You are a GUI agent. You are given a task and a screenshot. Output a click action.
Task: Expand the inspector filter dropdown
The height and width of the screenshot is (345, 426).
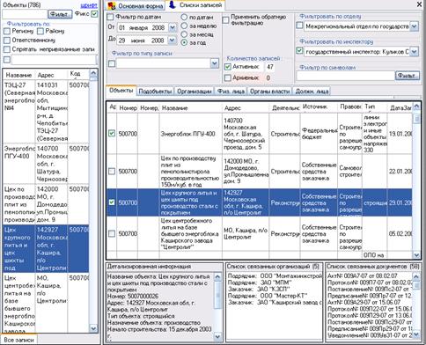414,52
